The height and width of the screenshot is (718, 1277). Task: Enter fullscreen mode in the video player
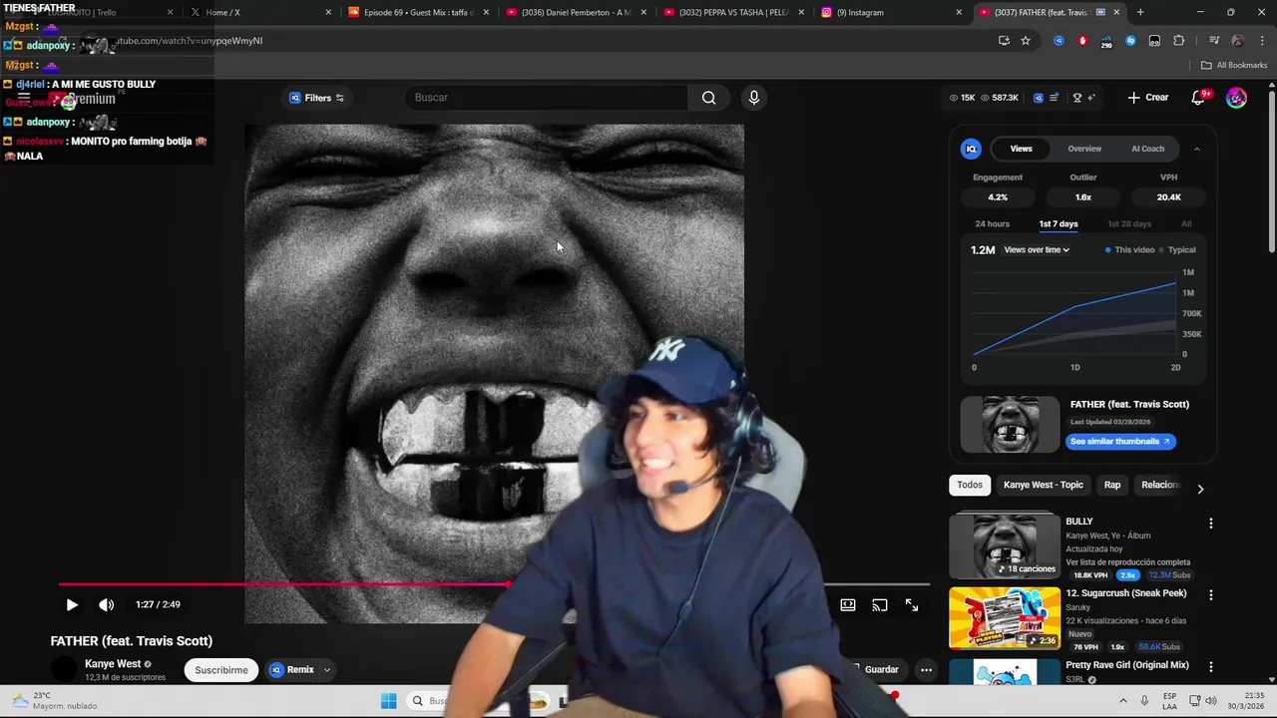pyautogui.click(x=912, y=604)
